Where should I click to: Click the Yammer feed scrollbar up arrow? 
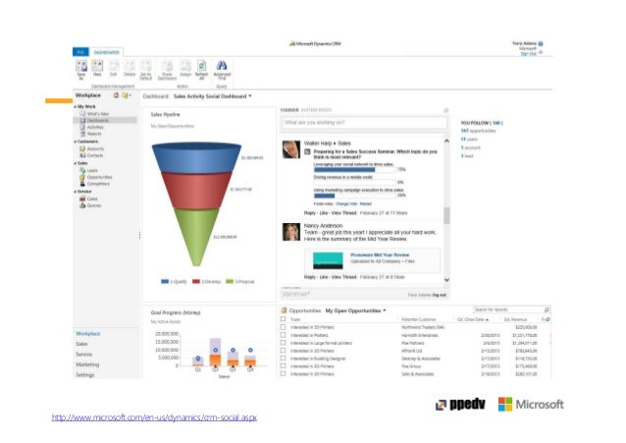(x=446, y=141)
